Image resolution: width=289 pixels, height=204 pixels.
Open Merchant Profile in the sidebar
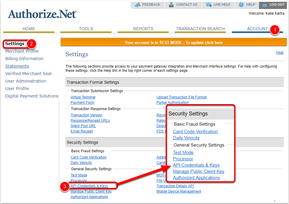click(22, 51)
